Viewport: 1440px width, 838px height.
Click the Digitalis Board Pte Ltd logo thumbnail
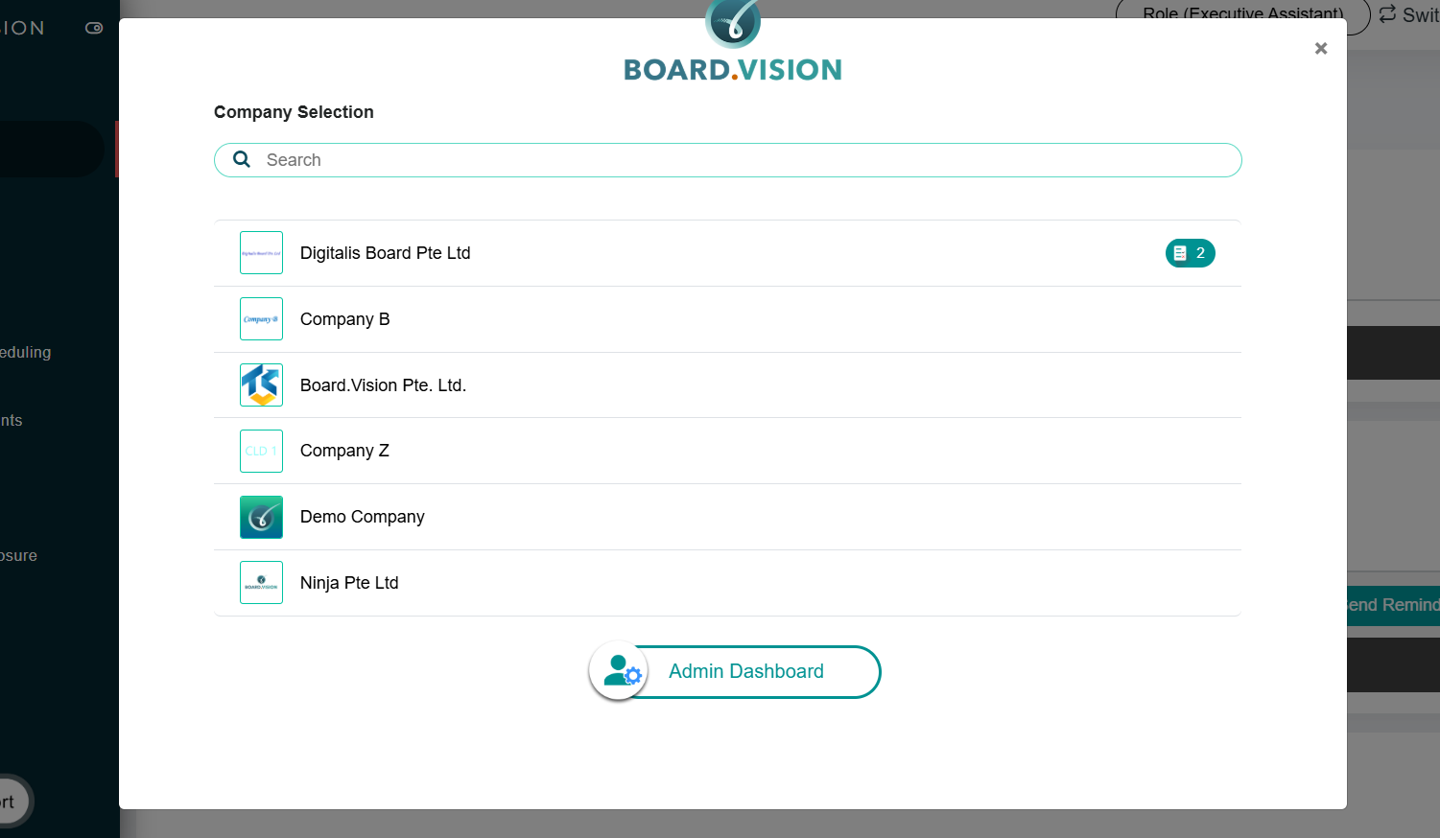coord(261,253)
